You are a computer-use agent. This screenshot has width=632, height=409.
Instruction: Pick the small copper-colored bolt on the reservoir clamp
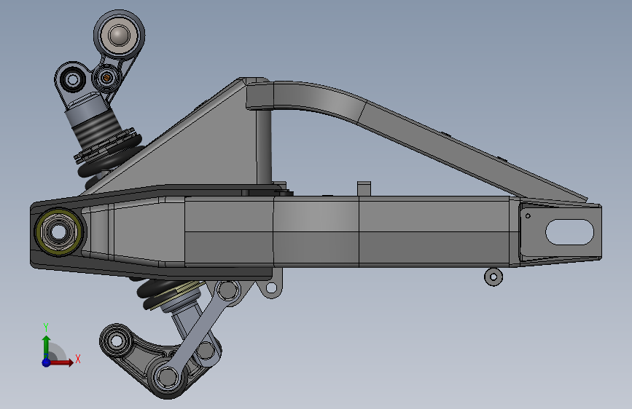107,77
